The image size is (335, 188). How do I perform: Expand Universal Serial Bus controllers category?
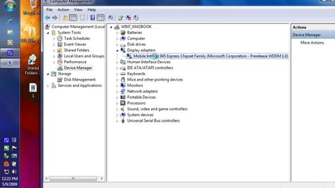coord(117,121)
